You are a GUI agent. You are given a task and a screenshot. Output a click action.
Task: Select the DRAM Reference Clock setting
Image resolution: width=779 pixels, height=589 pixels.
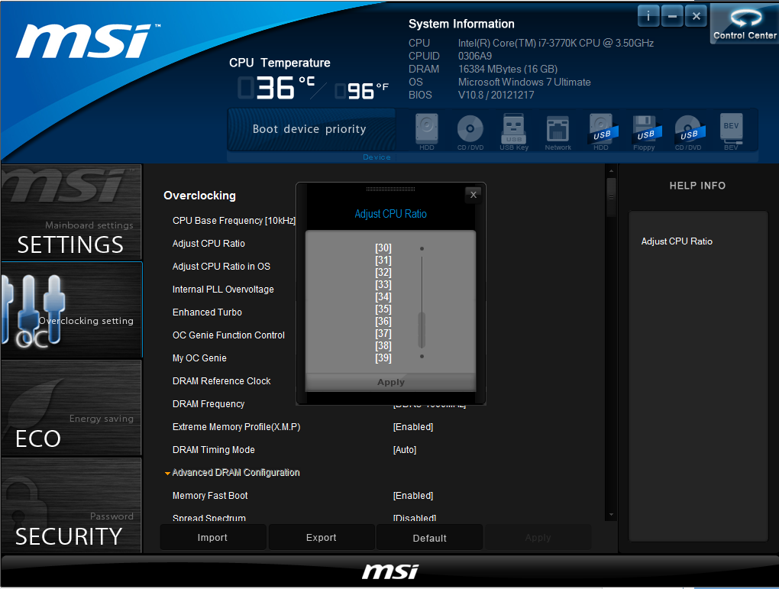click(221, 380)
